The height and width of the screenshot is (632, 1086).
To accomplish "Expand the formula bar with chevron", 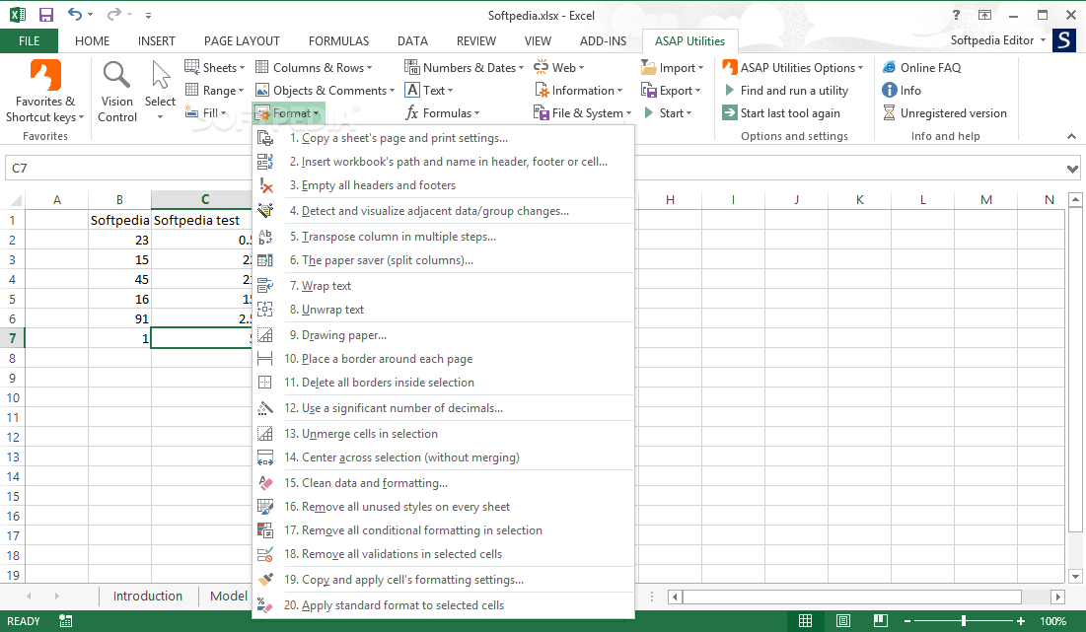I will click(1072, 169).
